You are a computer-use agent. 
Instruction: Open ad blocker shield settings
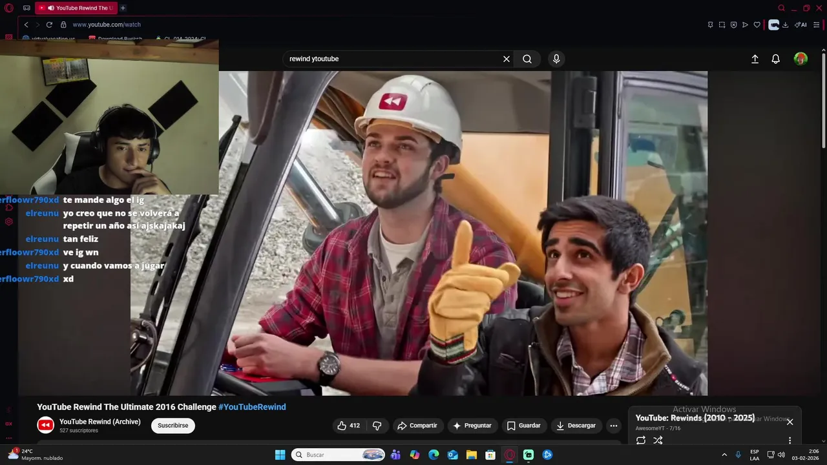click(x=733, y=25)
